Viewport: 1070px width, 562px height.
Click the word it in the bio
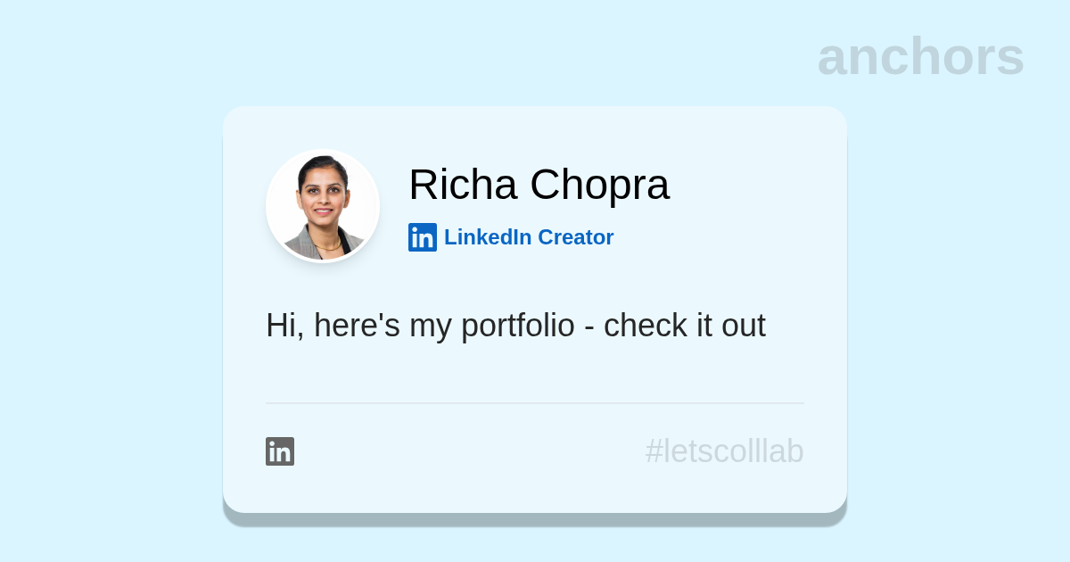pyautogui.click(x=704, y=326)
